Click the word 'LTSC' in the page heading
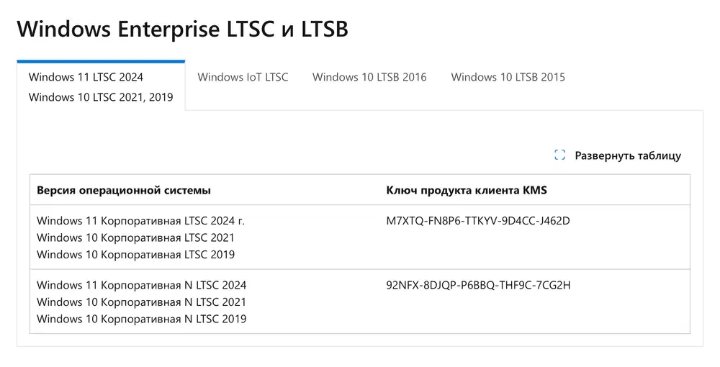The width and height of the screenshot is (720, 367). click(x=248, y=29)
